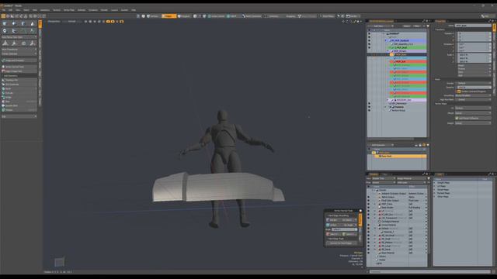Open the Render dropdown in Properties
497x279 pixels.
(x=473, y=83)
